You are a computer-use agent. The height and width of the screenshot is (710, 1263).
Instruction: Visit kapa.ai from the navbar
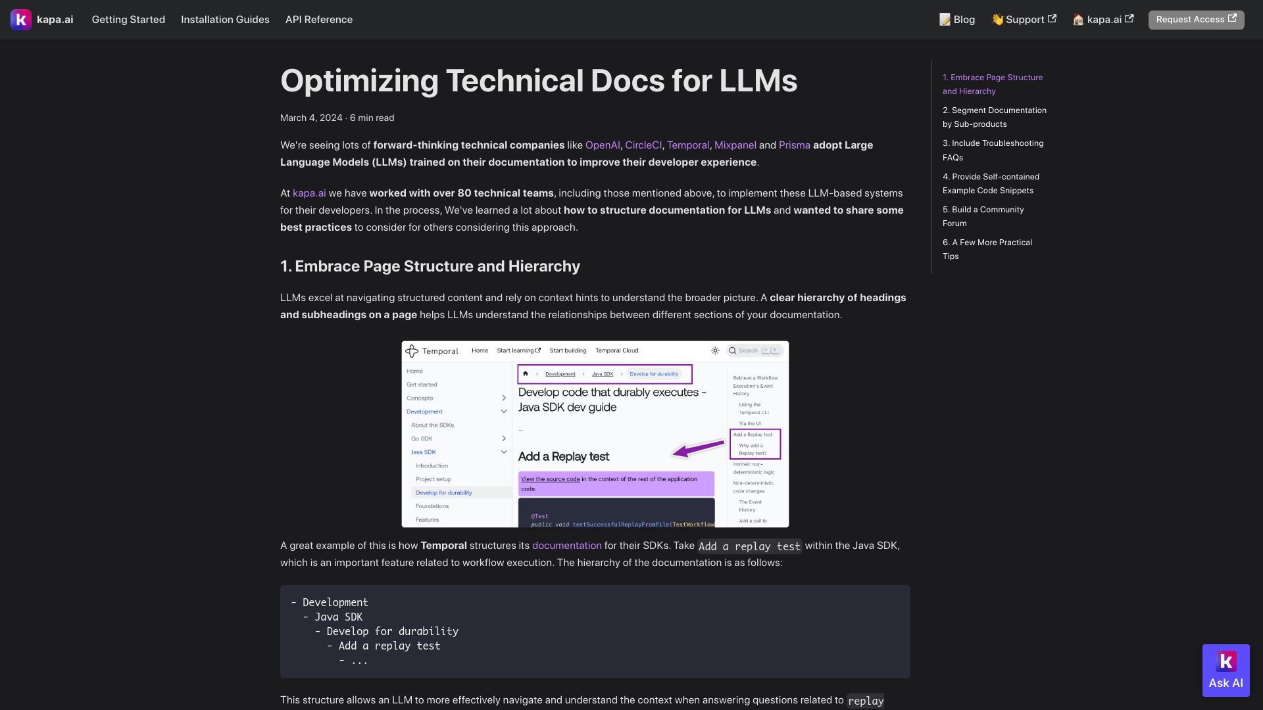click(x=1103, y=20)
